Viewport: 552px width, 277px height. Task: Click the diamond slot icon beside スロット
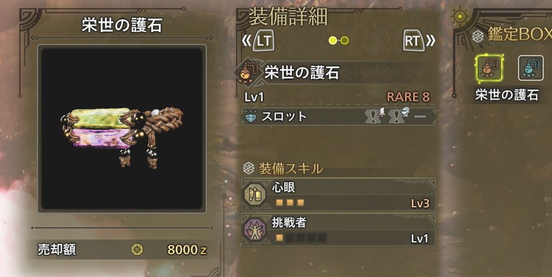point(251,117)
